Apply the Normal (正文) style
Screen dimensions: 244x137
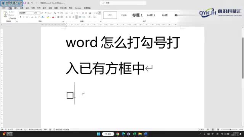pyautogui.click(x=110, y=15)
